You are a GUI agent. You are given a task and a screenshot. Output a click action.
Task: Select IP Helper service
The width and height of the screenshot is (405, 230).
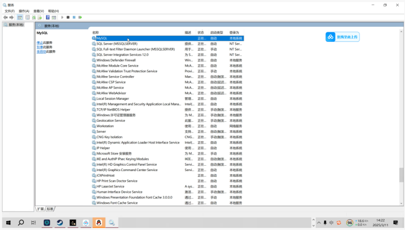coord(168,148)
